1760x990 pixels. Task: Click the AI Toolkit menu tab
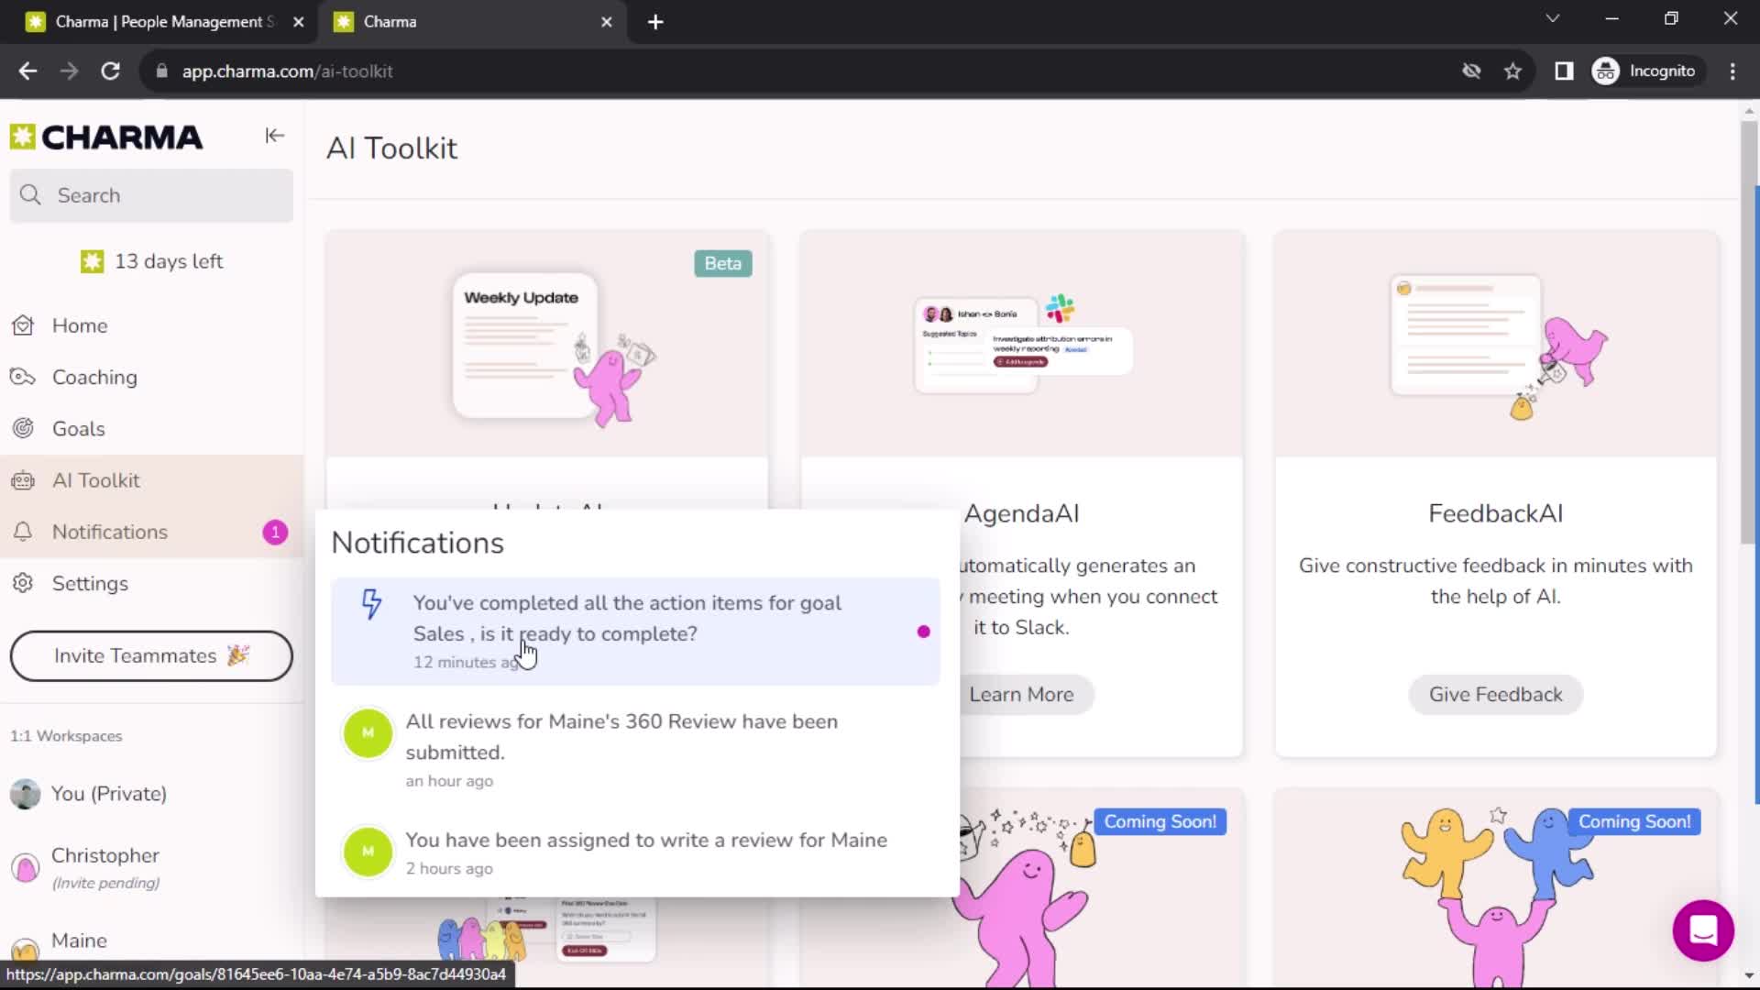[x=95, y=480]
